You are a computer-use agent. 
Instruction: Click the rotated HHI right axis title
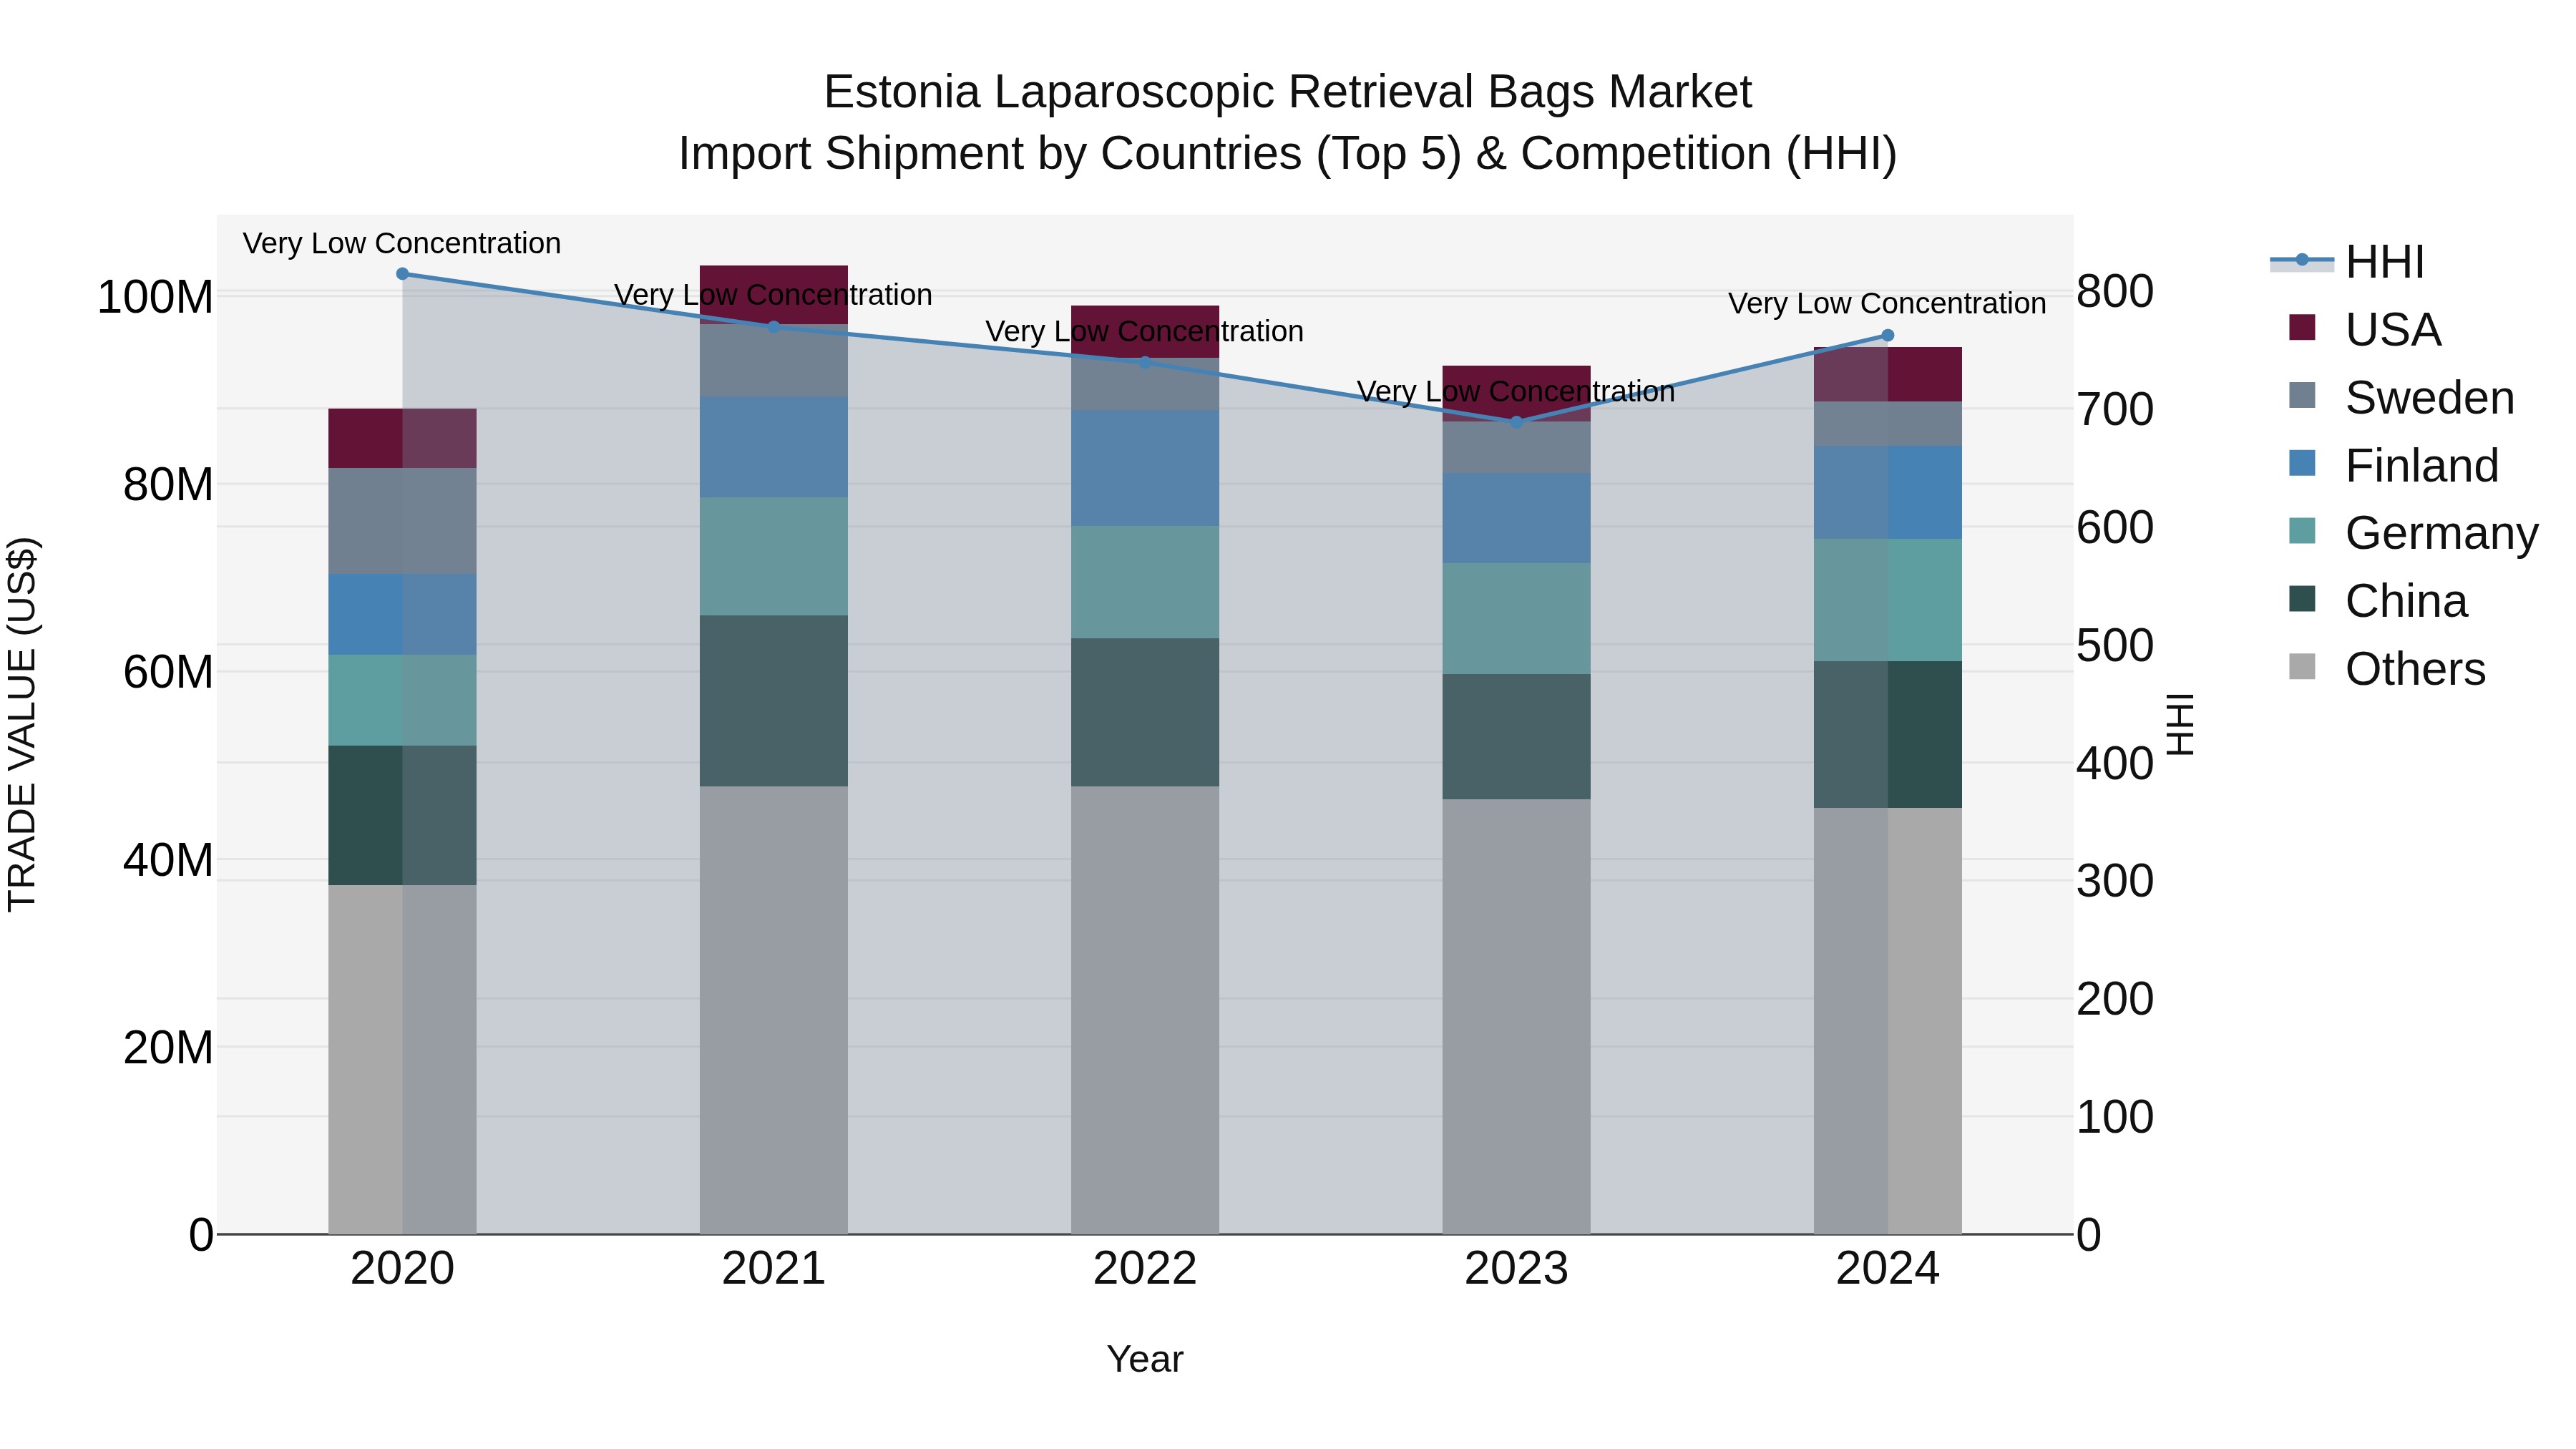[2180, 724]
